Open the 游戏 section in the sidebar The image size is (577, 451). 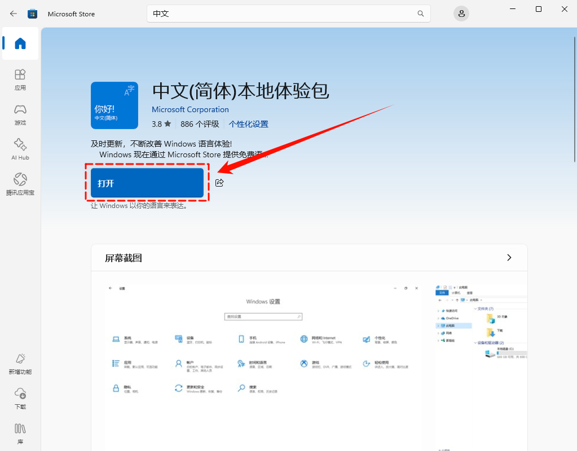(20, 114)
